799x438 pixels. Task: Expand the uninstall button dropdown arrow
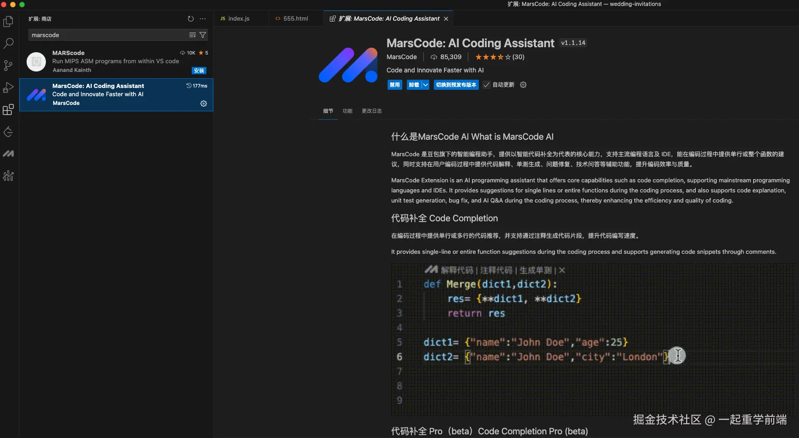426,85
